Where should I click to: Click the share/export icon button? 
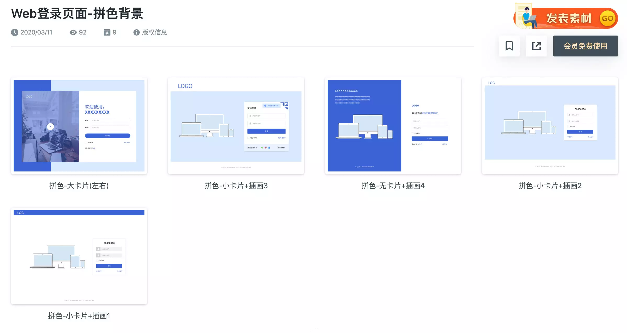coord(536,46)
